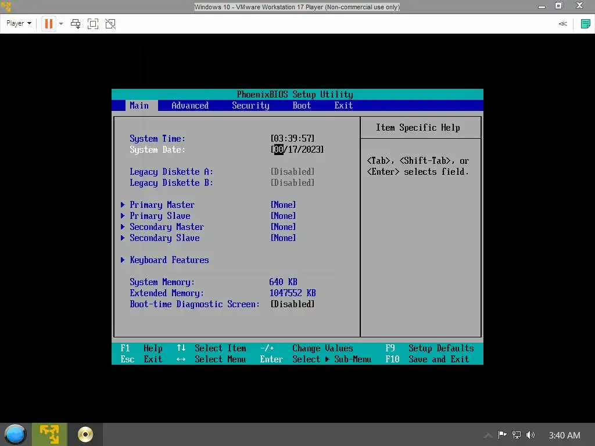Click Primary Master [None] value

pos(283,205)
